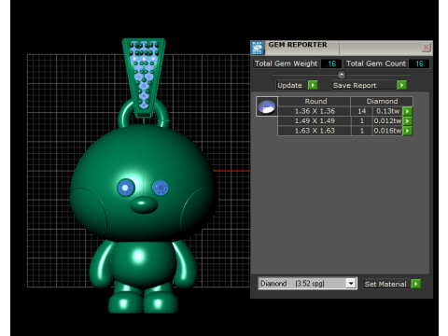This screenshot has height=336, width=448.
Task: Click the green arrow beside Set Material
Action: tap(415, 284)
